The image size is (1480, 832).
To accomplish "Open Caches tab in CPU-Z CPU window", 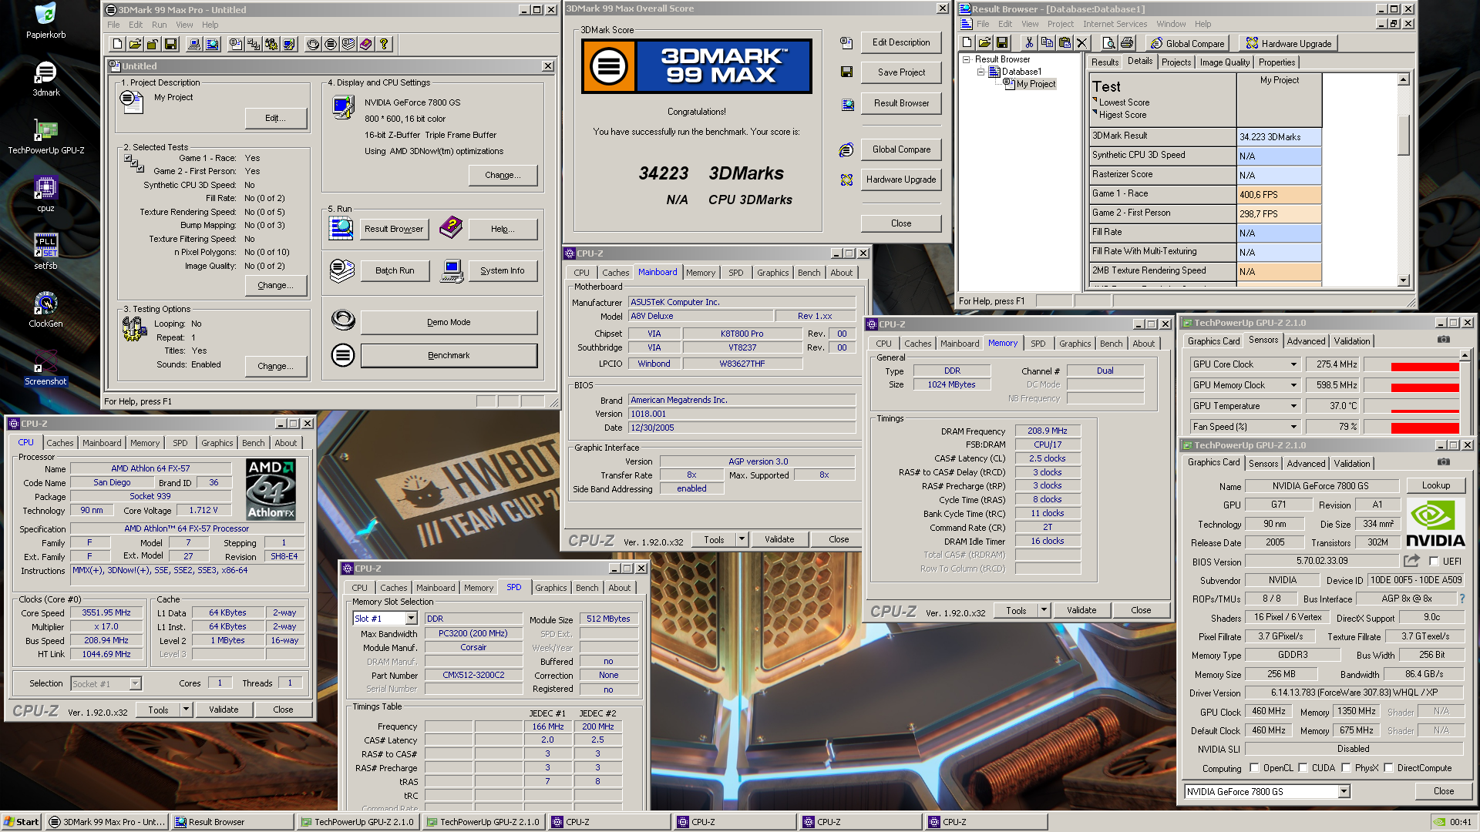I will tap(60, 443).
